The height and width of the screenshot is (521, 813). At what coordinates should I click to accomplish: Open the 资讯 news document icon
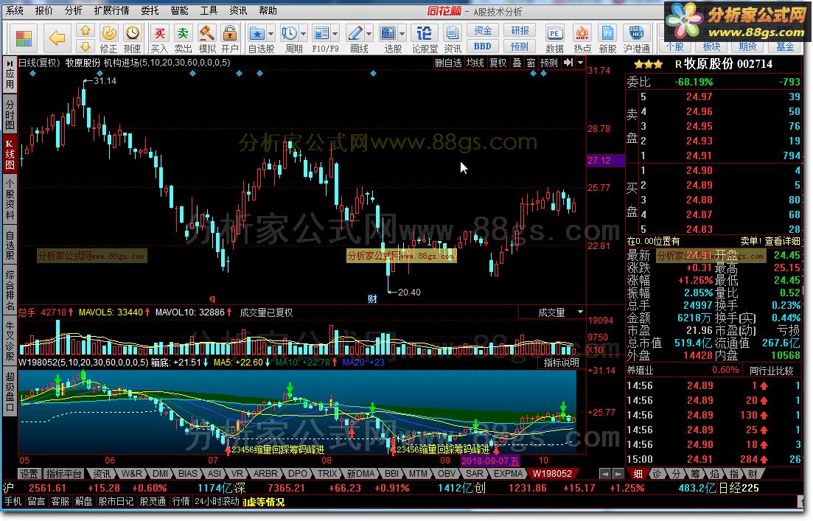point(452,34)
